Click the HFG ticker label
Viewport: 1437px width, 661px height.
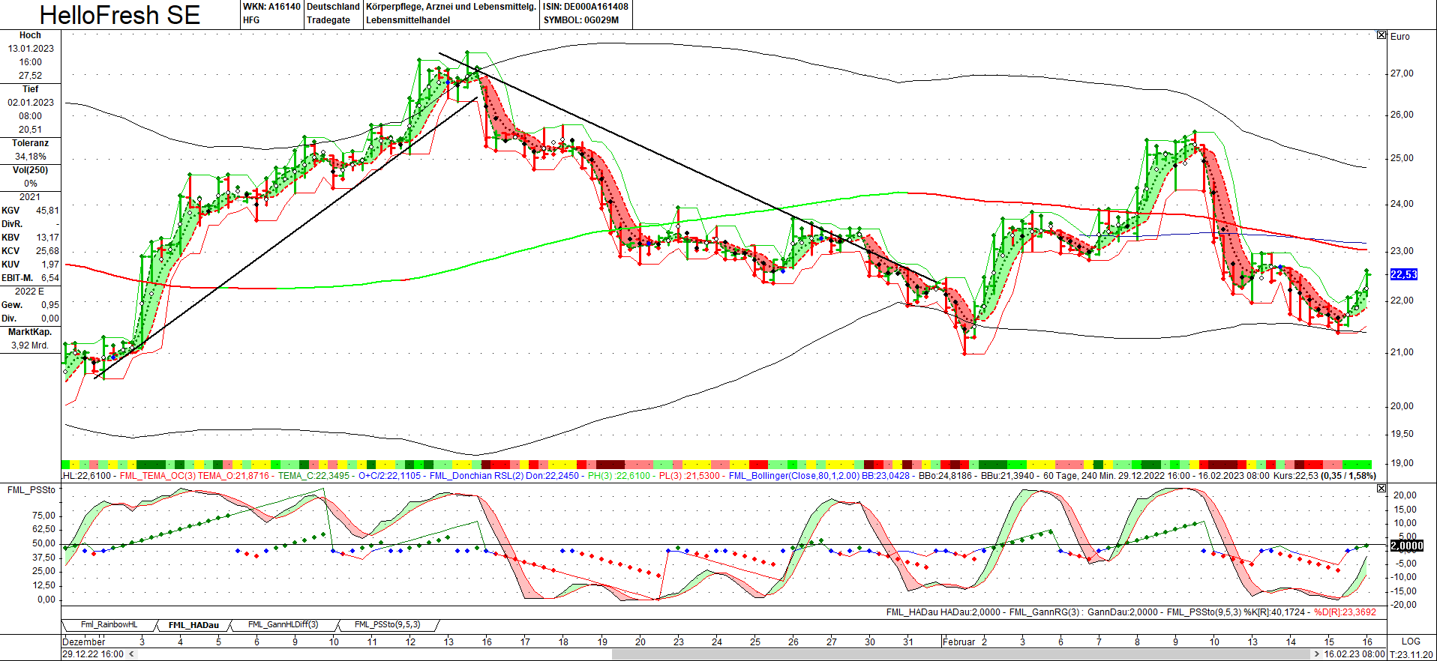coord(251,20)
